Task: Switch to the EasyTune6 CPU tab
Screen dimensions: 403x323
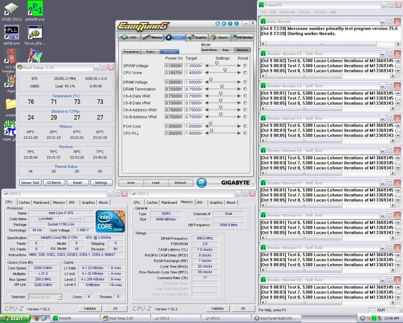Action: tap(129, 37)
